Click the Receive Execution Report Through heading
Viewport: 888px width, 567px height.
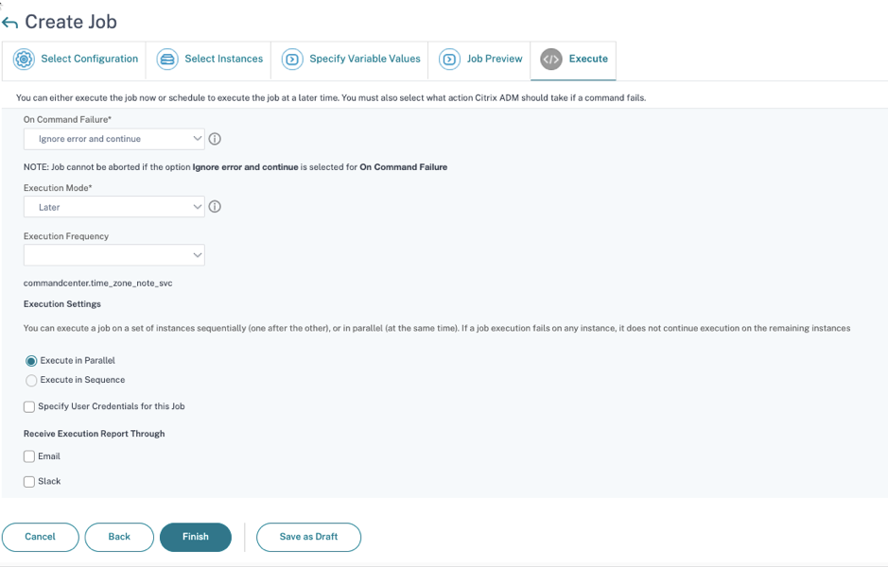[x=94, y=434]
